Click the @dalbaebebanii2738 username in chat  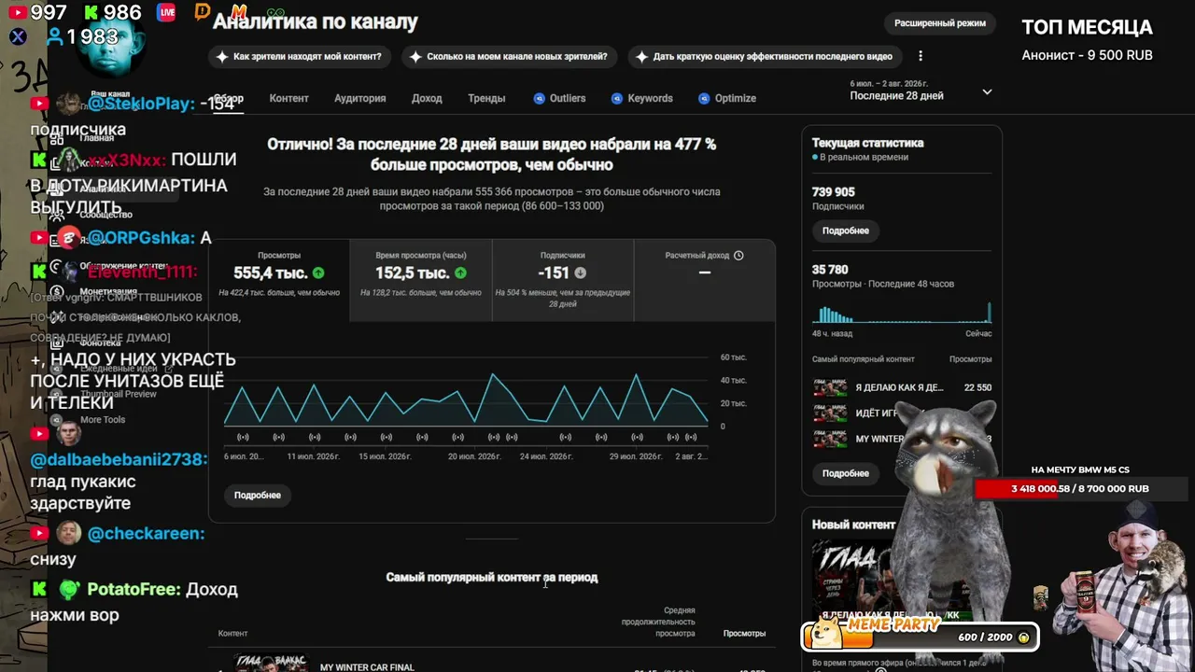(119, 460)
